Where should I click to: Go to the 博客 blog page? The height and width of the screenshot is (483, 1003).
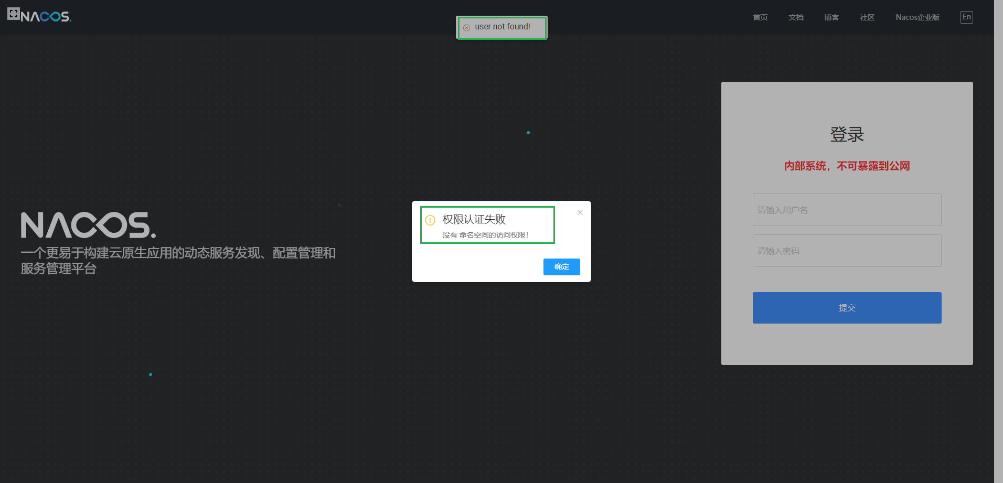[x=831, y=17]
